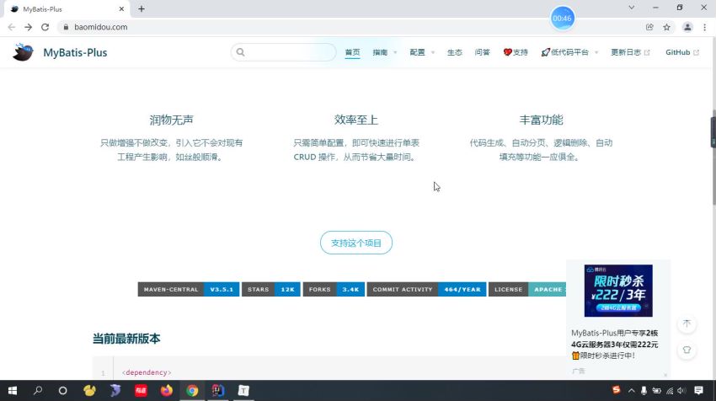Viewport: 716px width, 401px height.
Task: Expand the 低代码平台 dropdown arrow
Action: (x=596, y=52)
